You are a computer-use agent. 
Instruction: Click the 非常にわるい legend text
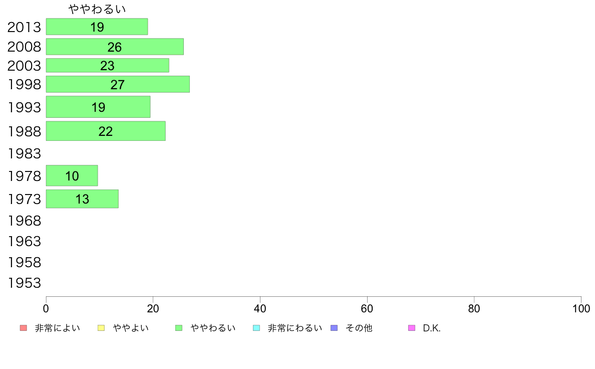(x=295, y=328)
